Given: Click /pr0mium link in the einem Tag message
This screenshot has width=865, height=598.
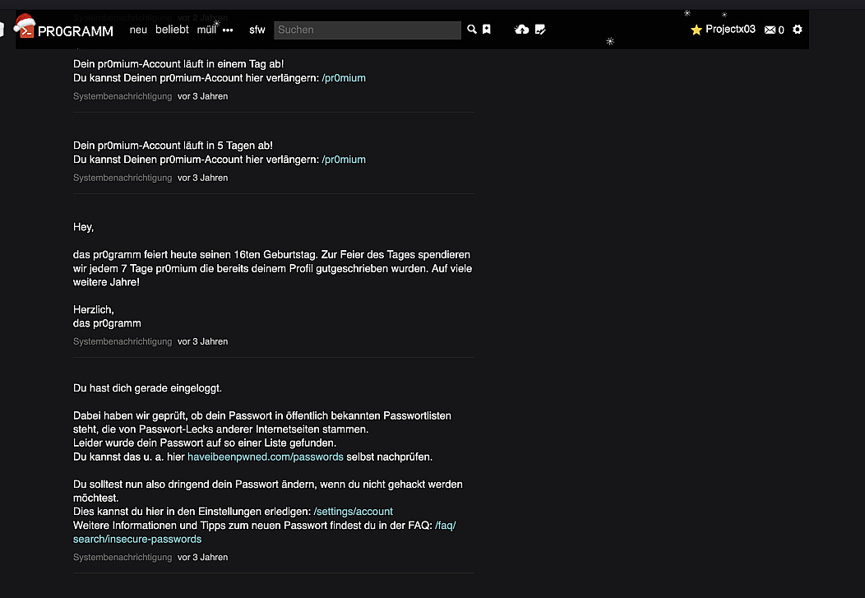Looking at the screenshot, I should point(344,78).
